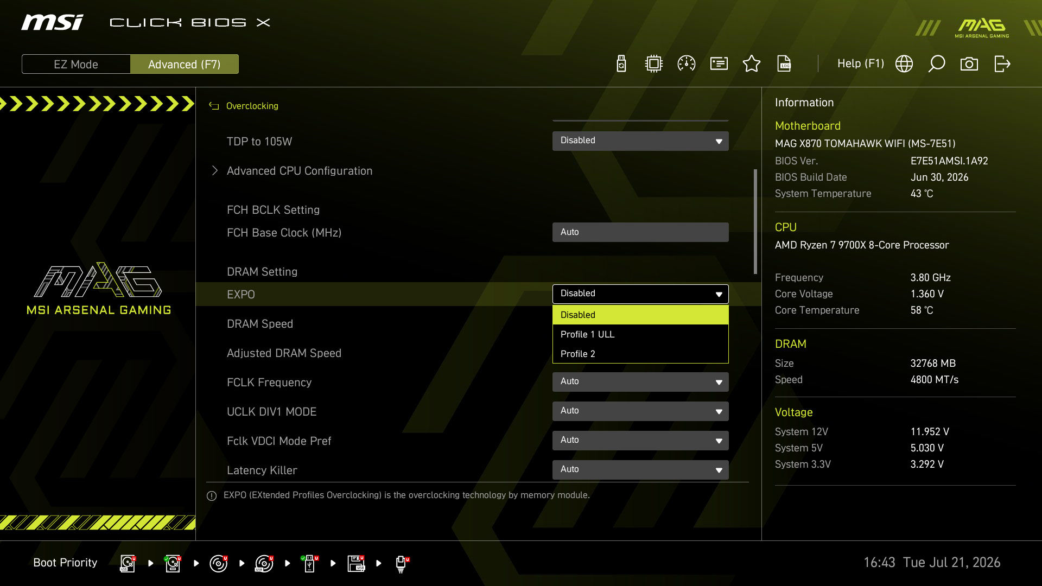The image size is (1042, 586).
Task: Open the speedometer gauge icon
Action: pos(687,63)
